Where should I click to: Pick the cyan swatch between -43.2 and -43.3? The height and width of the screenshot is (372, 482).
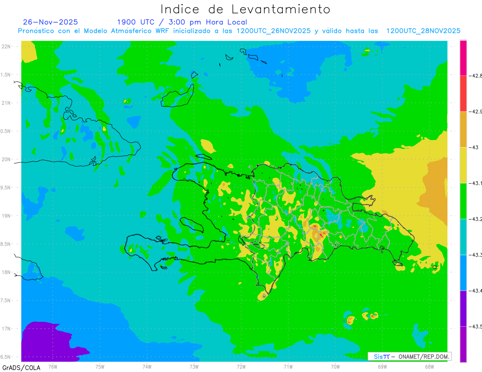click(x=463, y=237)
